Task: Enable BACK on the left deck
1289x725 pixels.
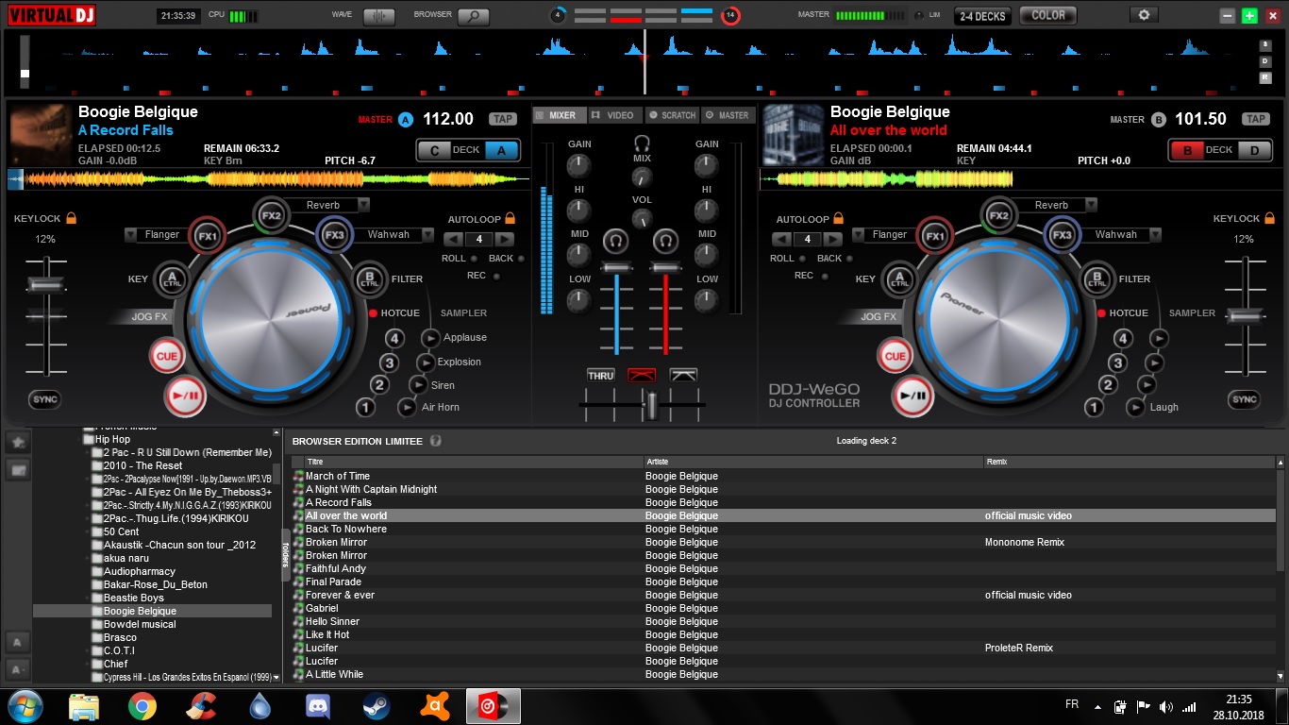Action: pyautogui.click(x=521, y=259)
